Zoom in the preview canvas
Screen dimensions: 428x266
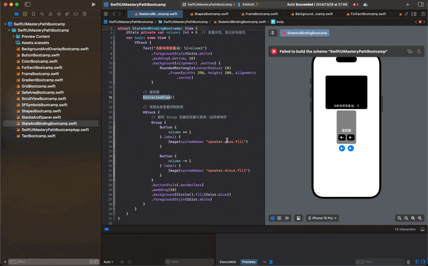click(420, 218)
